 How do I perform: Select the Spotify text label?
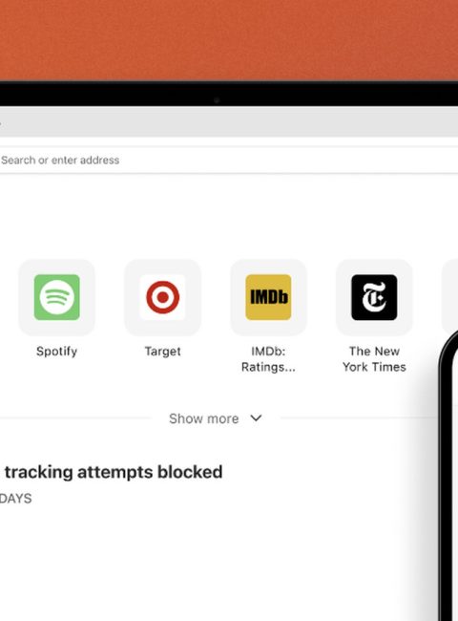[x=56, y=352]
